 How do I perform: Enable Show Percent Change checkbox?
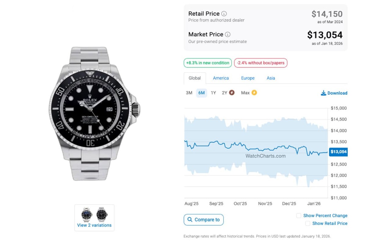299,215
